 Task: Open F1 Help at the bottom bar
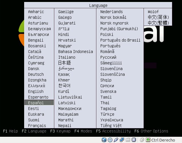coord(11,131)
